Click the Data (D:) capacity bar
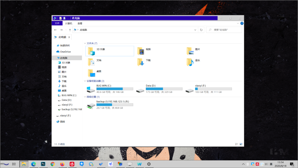Viewport: 298px width, 168px height. click(164, 88)
